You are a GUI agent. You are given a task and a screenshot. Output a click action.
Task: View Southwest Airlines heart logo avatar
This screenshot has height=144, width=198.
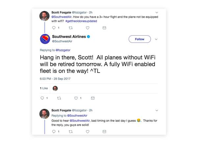pos(45,39)
